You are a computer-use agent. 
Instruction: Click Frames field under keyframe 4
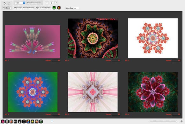click(x=56, y=114)
